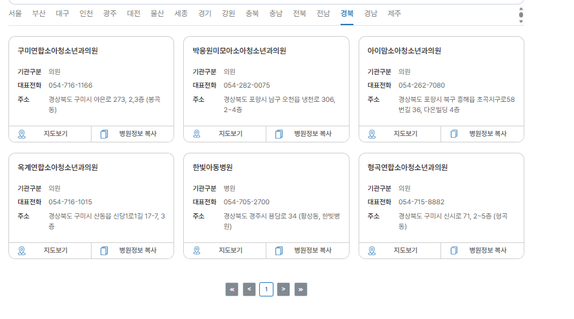
Task: Click the 형곡연합소아청소년과의원 card title
Action: tap(408, 167)
